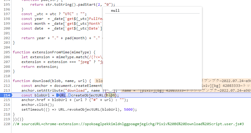Disable the filled inline breakpoint before URL
251x133 pixels.
(58, 95)
